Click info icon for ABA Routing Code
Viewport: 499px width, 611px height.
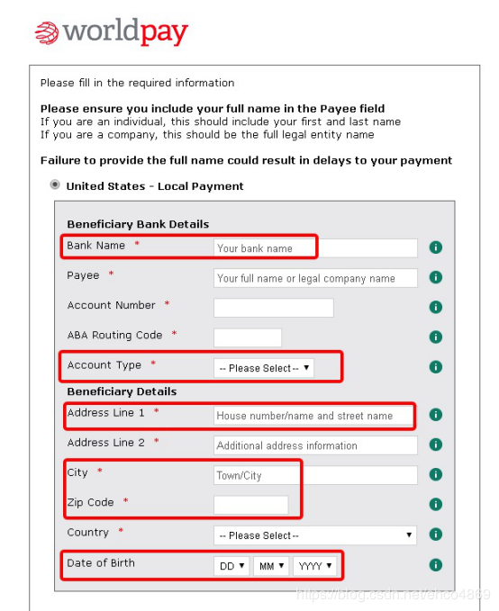coord(435,337)
